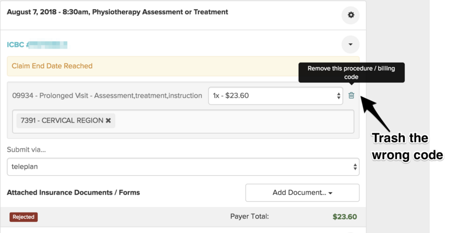The height and width of the screenshot is (233, 460).
Task: Click the appointment title for August 7, 2018
Action: click(117, 12)
